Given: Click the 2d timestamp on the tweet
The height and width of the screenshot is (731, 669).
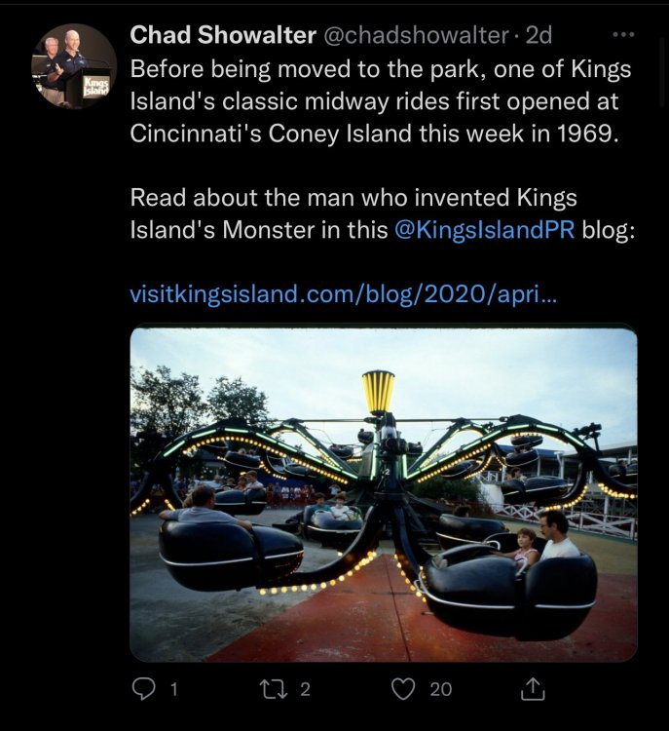Looking at the screenshot, I should tap(539, 36).
